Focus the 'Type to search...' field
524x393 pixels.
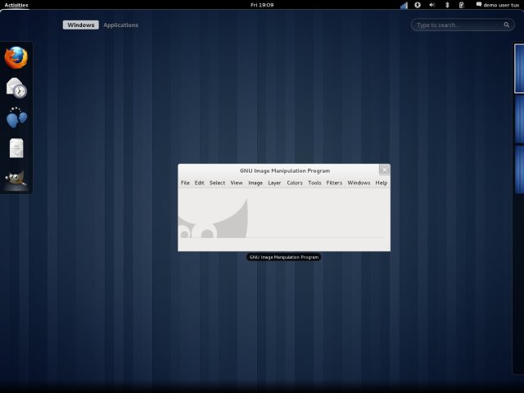click(463, 25)
